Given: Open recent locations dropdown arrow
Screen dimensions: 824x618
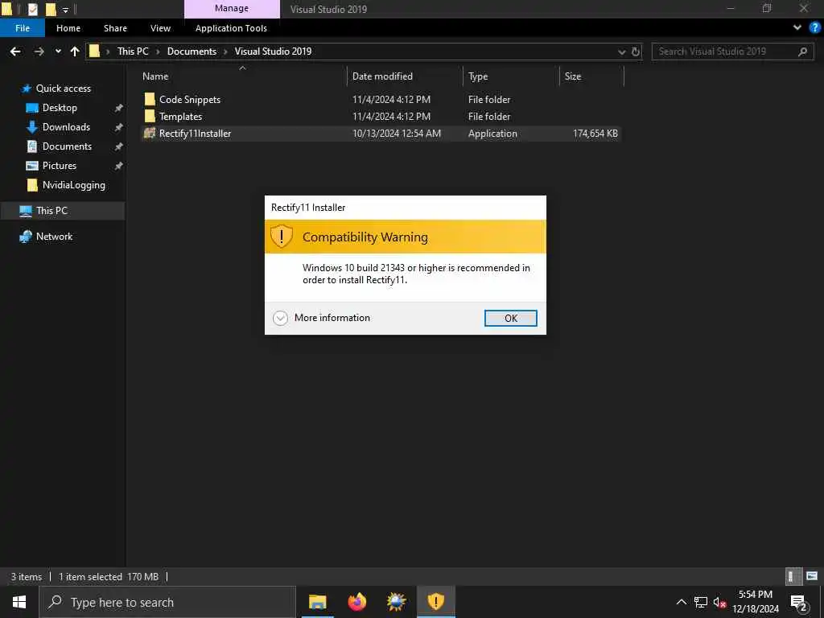Looking at the screenshot, I should [x=58, y=51].
